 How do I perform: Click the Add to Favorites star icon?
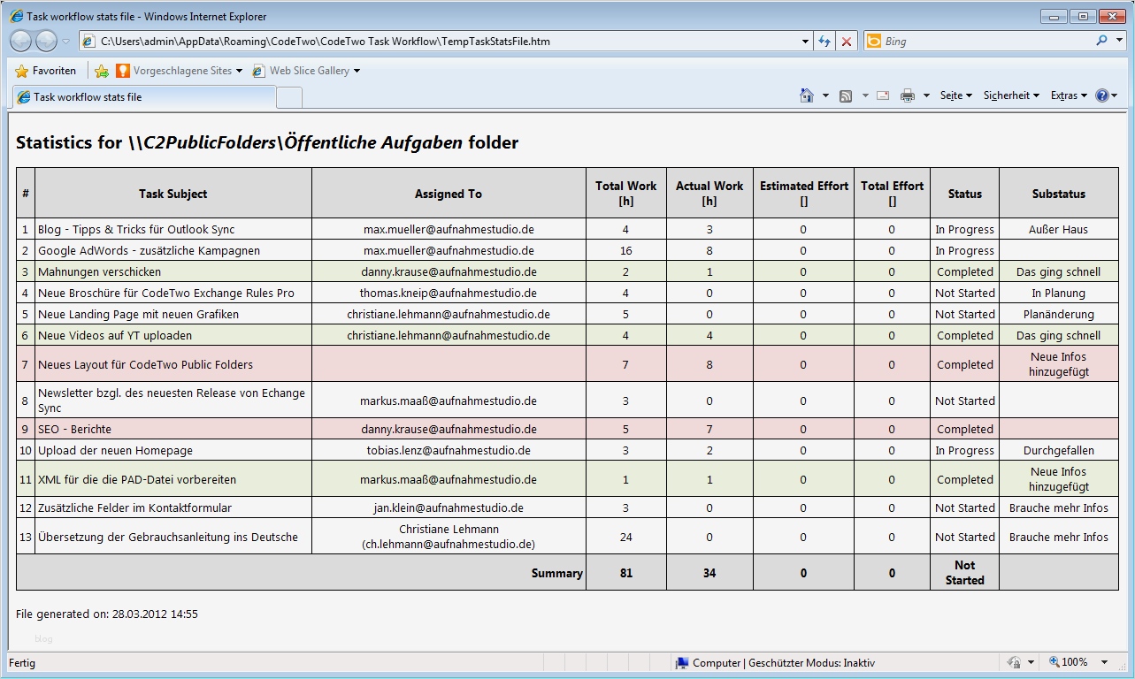pos(103,71)
